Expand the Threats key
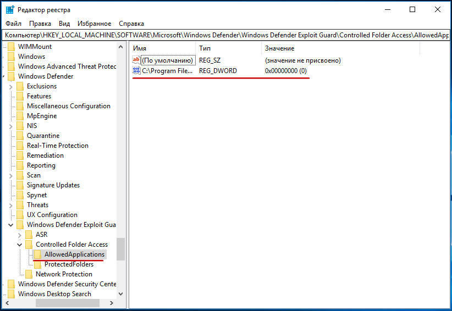452x311 pixels. tap(10, 206)
